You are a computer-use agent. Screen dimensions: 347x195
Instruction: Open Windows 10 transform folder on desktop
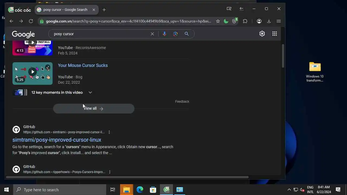pyautogui.click(x=315, y=72)
